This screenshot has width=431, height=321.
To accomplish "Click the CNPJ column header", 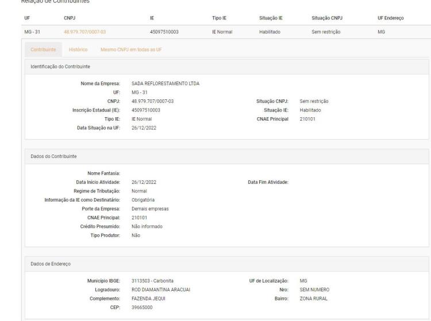I will (70, 18).
